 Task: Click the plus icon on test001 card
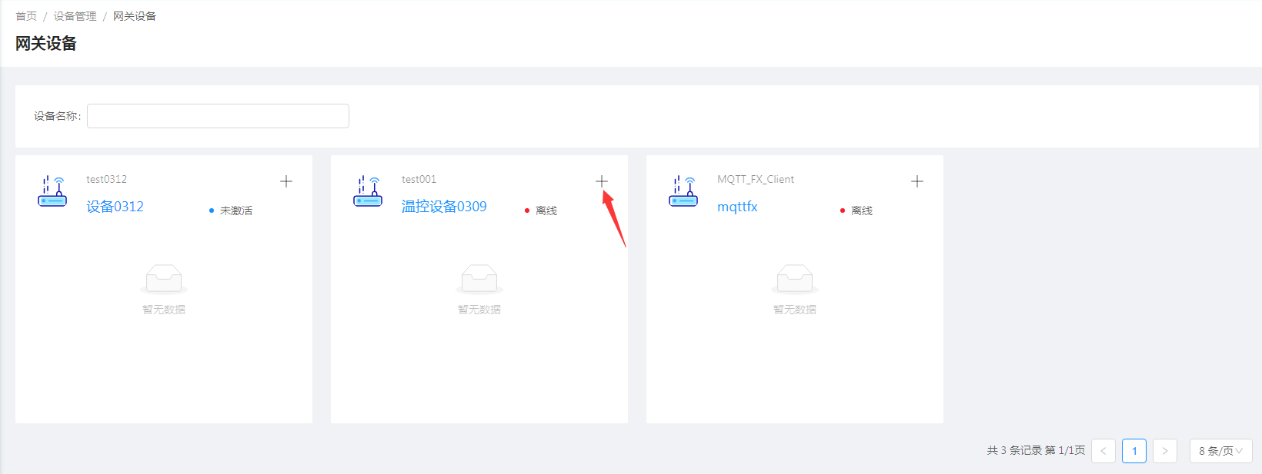(602, 181)
